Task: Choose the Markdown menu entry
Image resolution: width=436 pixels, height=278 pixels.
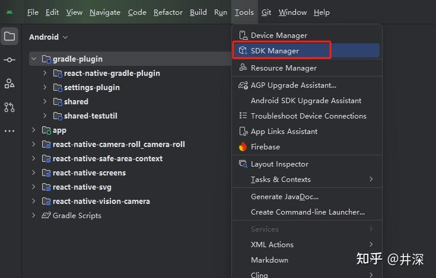Action: pyautogui.click(x=307, y=260)
